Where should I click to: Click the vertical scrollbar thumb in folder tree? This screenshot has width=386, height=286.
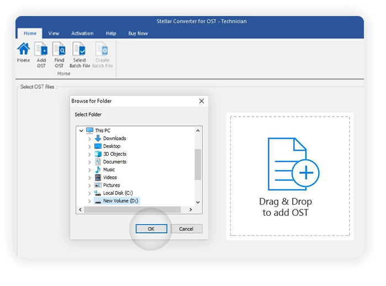198,165
